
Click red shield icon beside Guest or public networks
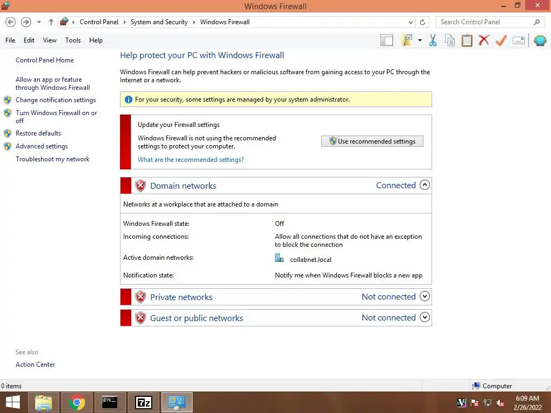pyautogui.click(x=140, y=318)
